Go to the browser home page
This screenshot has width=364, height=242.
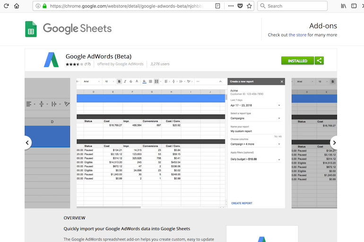click(17, 6)
